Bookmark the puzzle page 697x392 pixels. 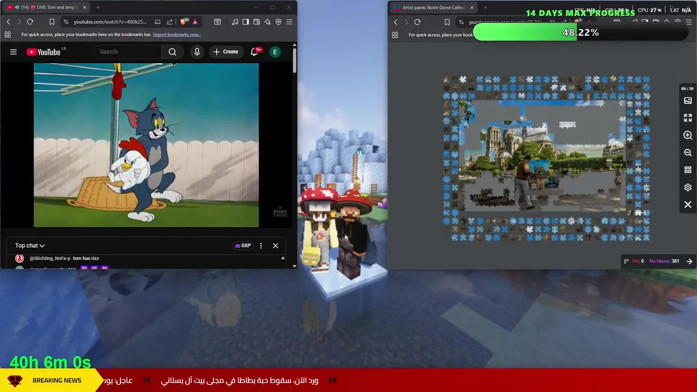click(447, 22)
